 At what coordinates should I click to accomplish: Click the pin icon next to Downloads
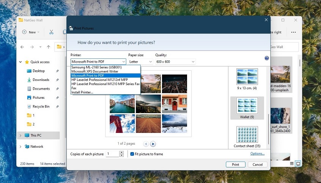tap(57, 80)
